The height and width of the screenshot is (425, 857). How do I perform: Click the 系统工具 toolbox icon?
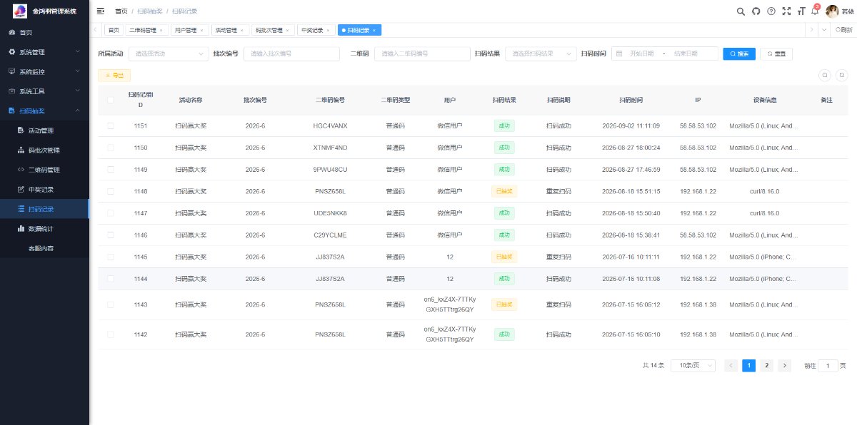(x=11, y=91)
